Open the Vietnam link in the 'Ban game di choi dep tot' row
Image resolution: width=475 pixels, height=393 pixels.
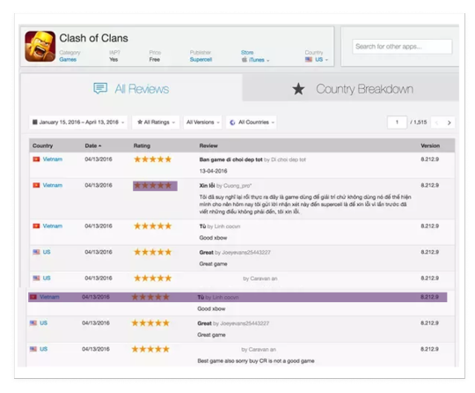pos(53,159)
